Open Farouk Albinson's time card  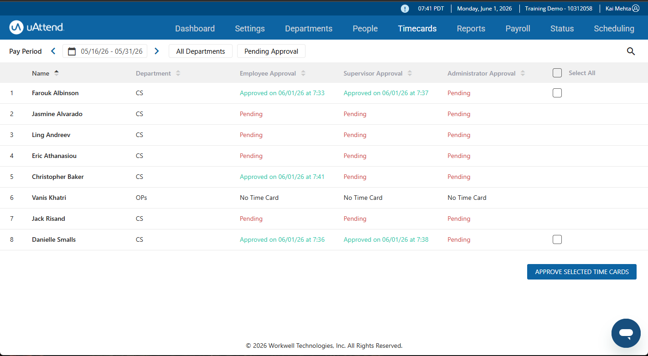click(55, 93)
